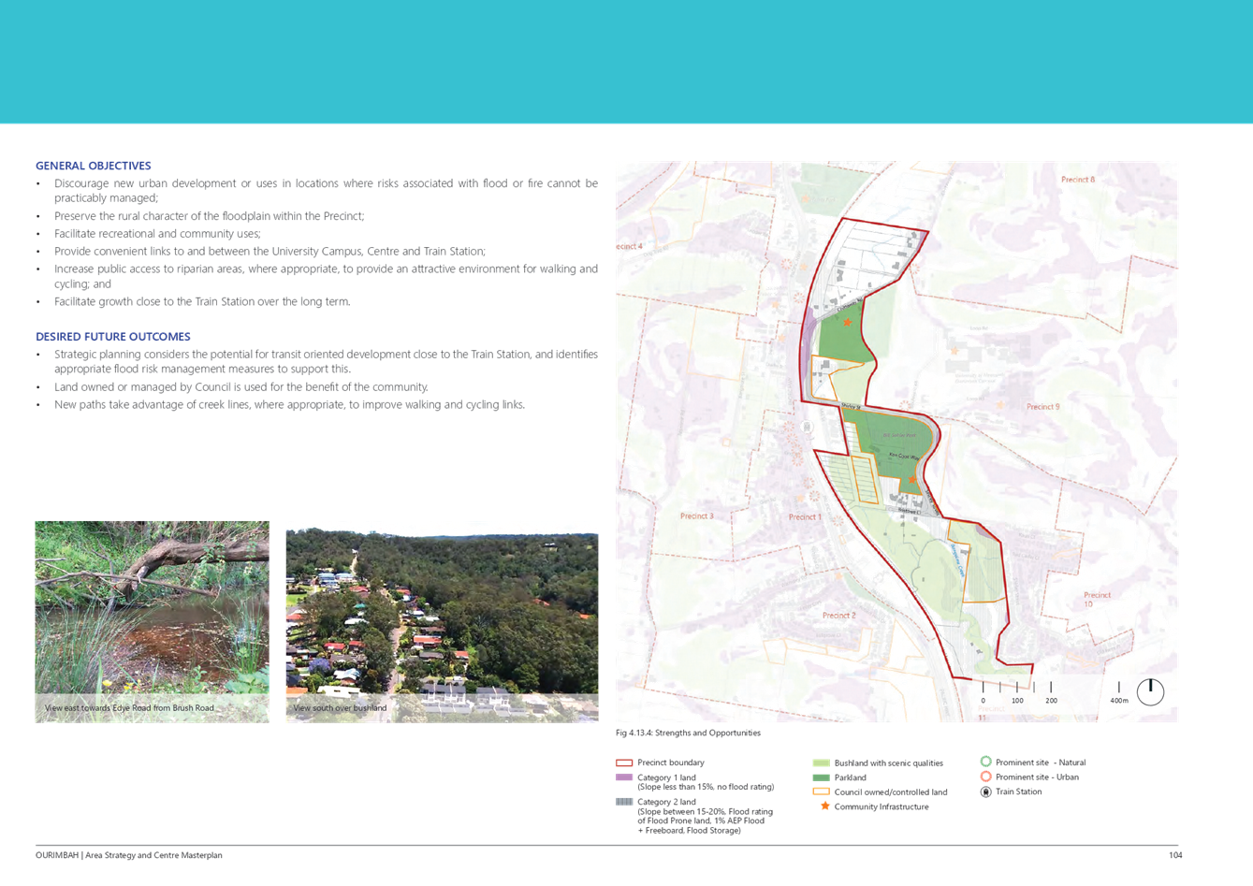
Task: Click the DESIRED FUTURE OUTCOMES heading
Action: (113, 337)
